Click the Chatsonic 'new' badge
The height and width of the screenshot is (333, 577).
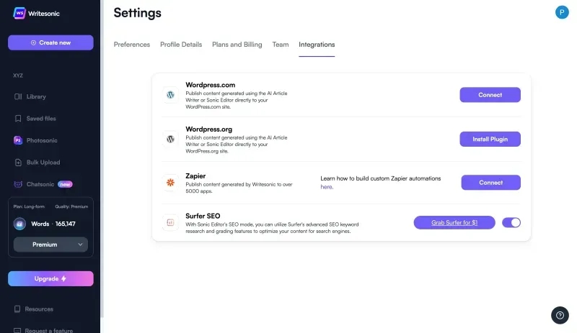pyautogui.click(x=65, y=184)
